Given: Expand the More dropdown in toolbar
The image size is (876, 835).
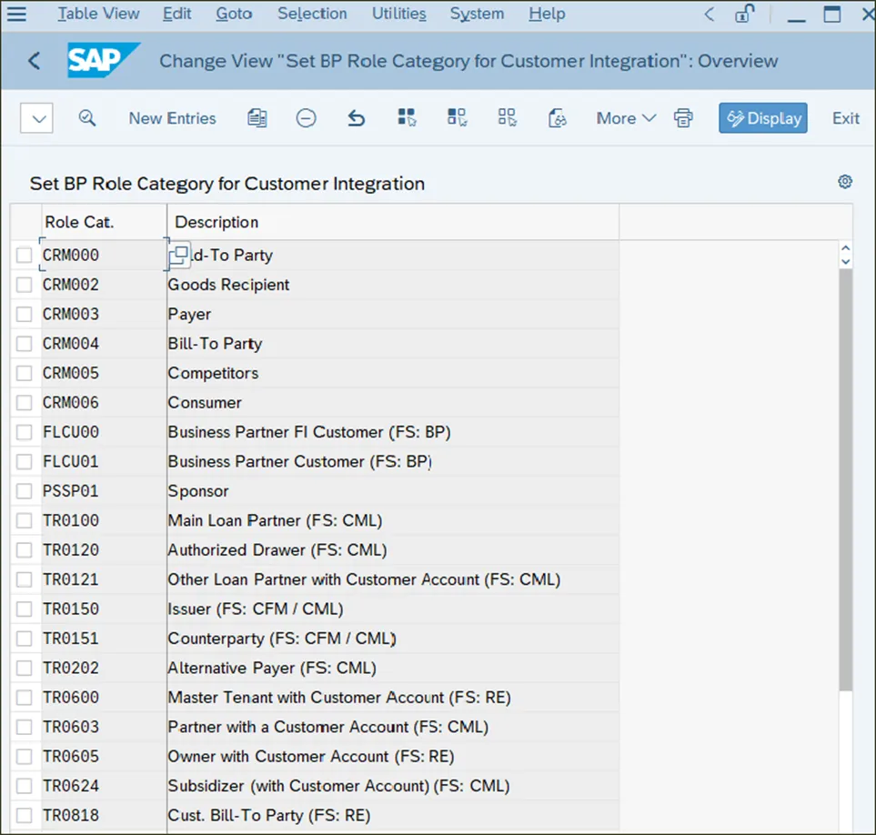Looking at the screenshot, I should [626, 118].
